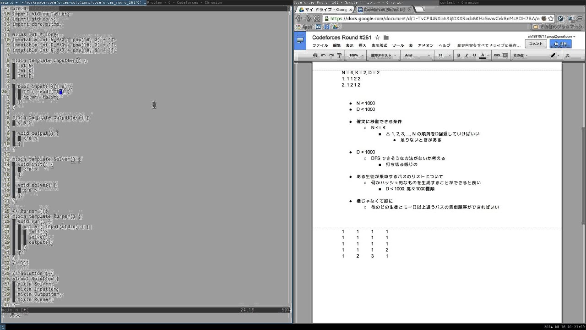Insert a link using the toolbar icon
Viewport: 586px width, 330px height.
click(497, 55)
